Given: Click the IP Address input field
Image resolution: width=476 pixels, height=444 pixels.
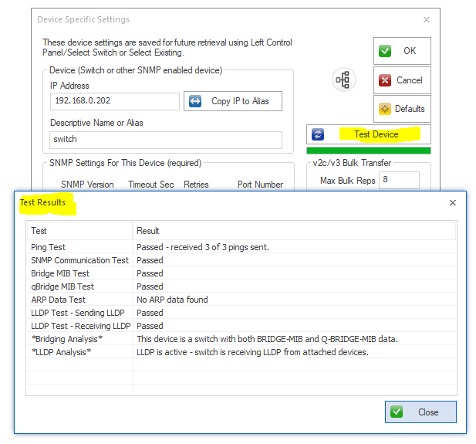Looking at the screenshot, I should click(x=115, y=101).
